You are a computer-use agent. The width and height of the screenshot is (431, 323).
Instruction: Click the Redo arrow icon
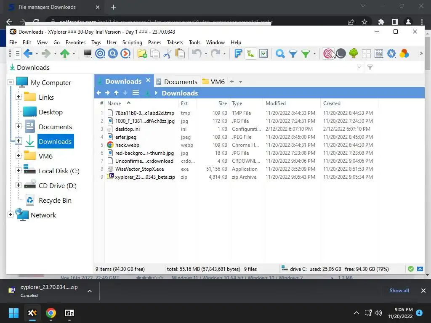click(215, 53)
